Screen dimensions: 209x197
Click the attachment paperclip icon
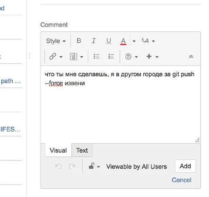pyautogui.click(x=74, y=56)
